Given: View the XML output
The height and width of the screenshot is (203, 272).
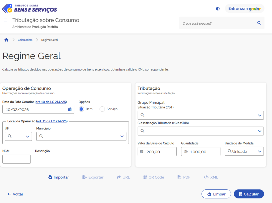Looking at the screenshot, I should pyautogui.click(x=211, y=177).
